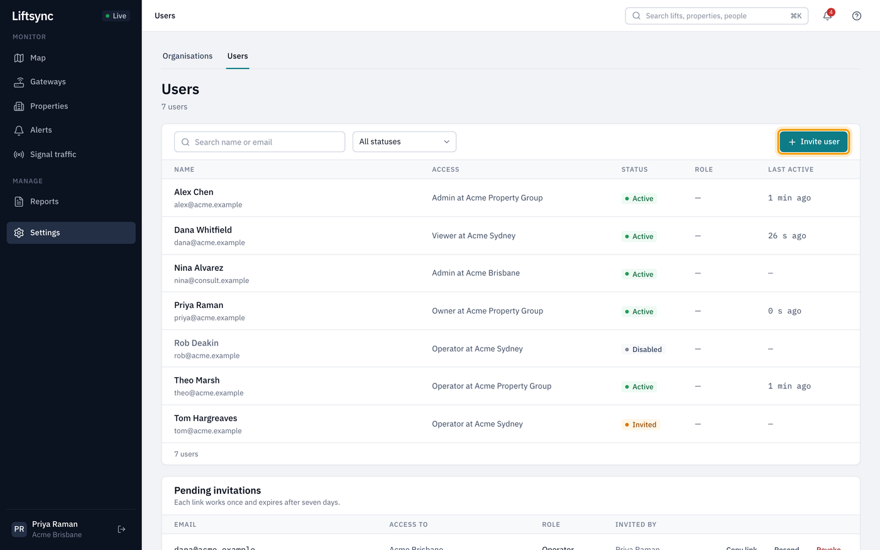This screenshot has height=550, width=880.
Task: Sort by the Name column header
Action: pyautogui.click(x=184, y=170)
